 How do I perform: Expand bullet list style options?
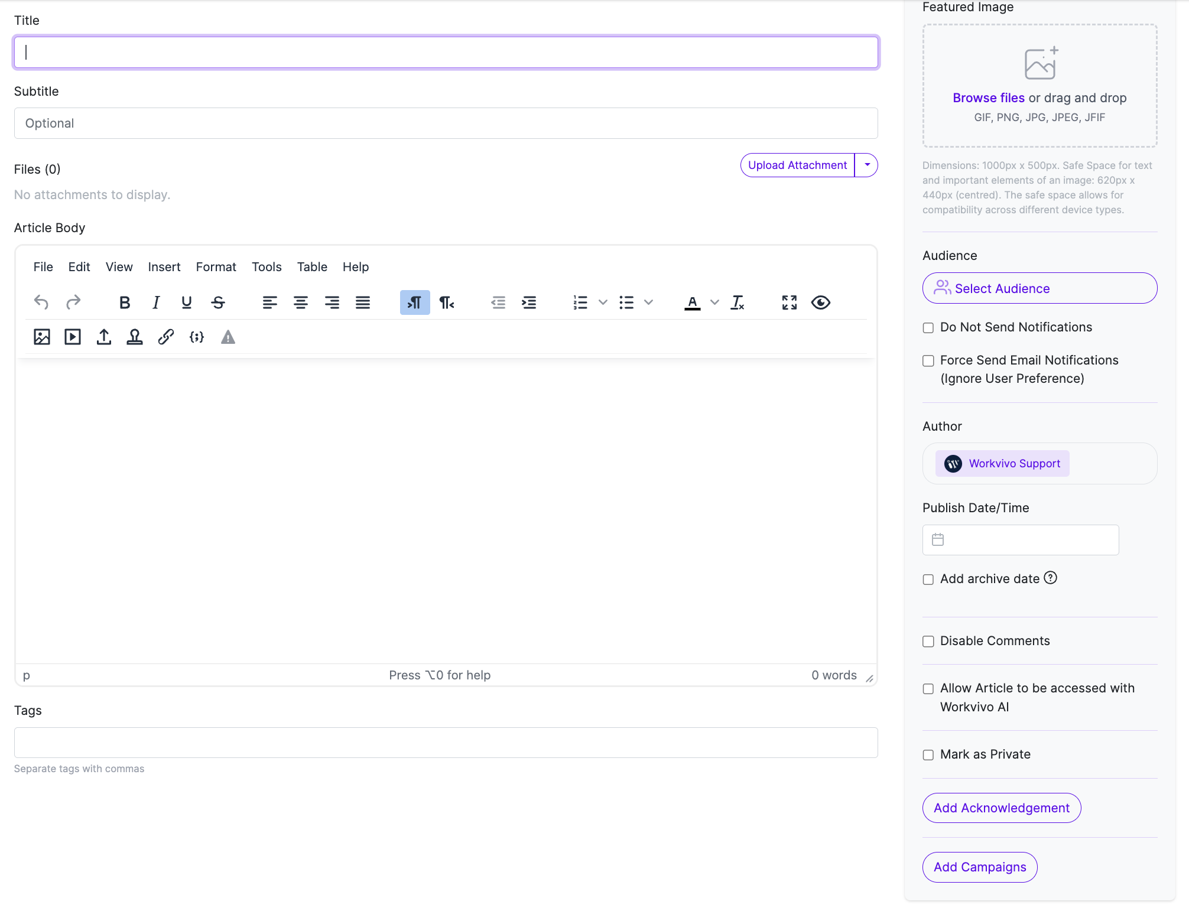(649, 302)
